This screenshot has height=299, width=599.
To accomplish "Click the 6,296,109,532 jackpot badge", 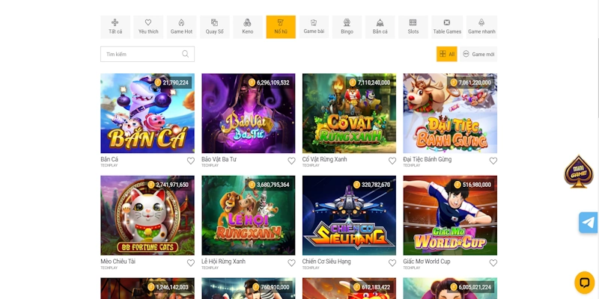I will pyautogui.click(x=270, y=82).
